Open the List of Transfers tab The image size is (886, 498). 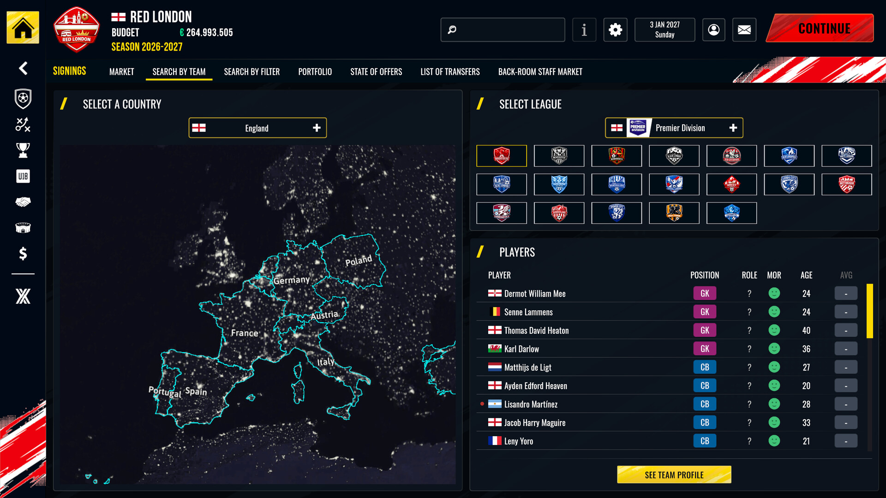coord(450,72)
